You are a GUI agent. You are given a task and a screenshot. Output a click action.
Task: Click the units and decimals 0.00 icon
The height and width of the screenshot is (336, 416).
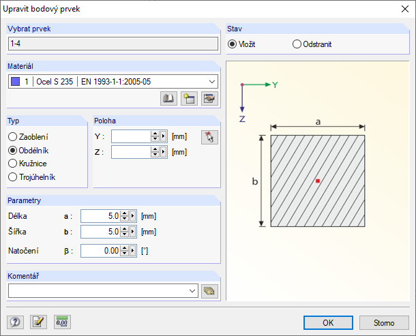pyautogui.click(x=62, y=322)
